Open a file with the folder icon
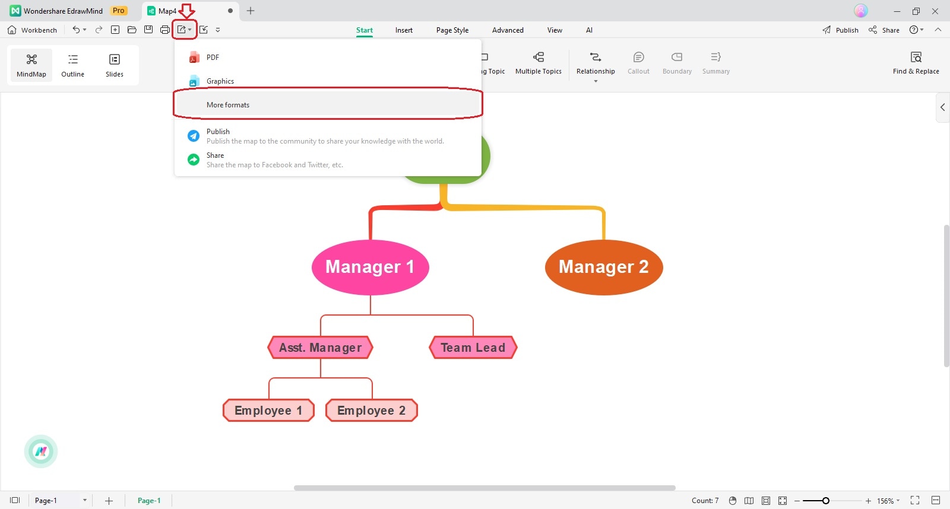 click(132, 30)
